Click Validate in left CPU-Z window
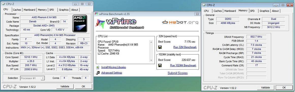The width and height of the screenshot is (295, 92). pos(65,86)
